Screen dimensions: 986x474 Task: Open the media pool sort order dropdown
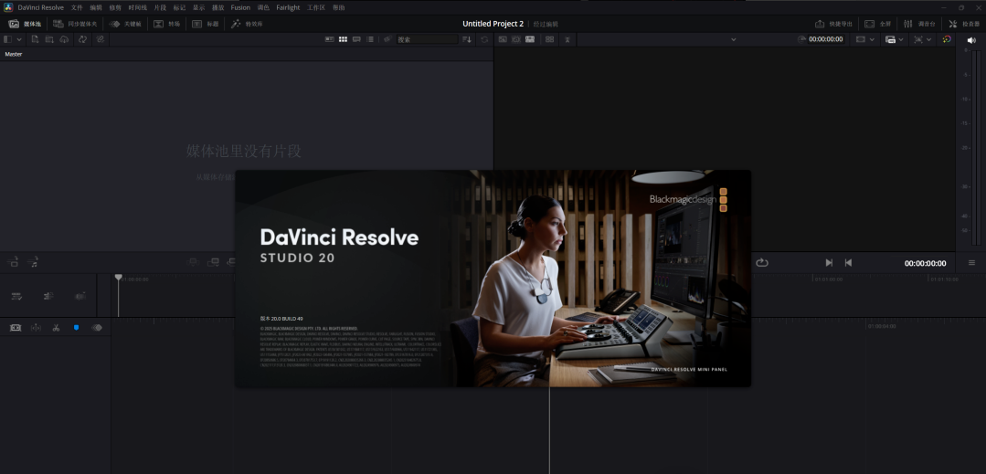coord(467,39)
